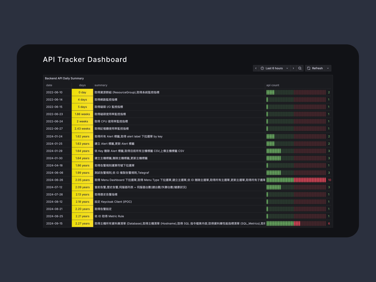Open the Backend API Daily Summary panel title
This screenshot has width=376, height=282.
(x=64, y=78)
